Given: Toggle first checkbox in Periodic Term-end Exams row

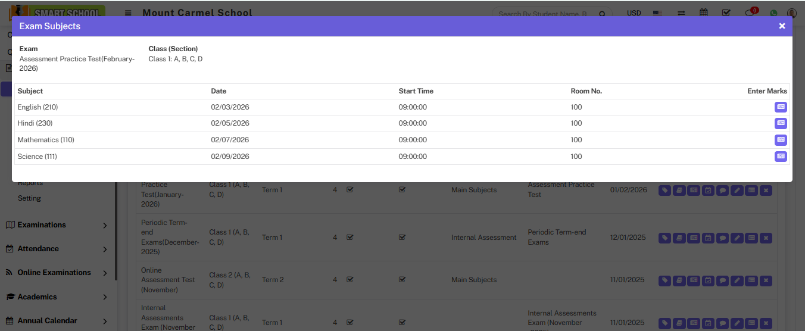Looking at the screenshot, I should pos(350,238).
